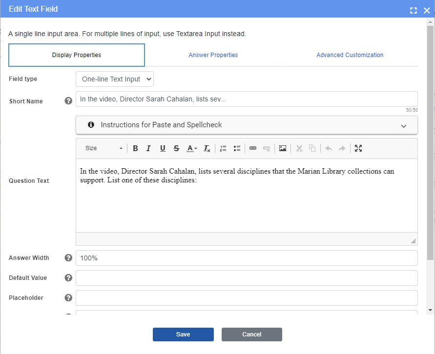The image size is (435, 354).
Task: Save the text field changes
Action: [x=183, y=334]
